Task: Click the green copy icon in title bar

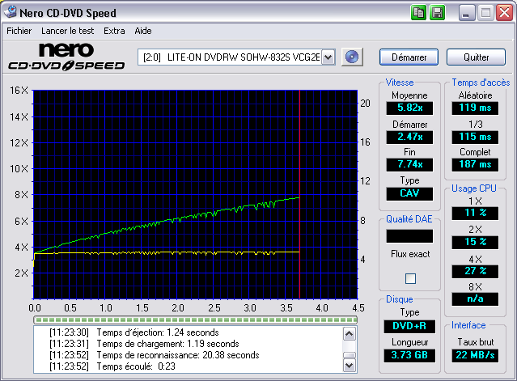Action: pos(418,13)
